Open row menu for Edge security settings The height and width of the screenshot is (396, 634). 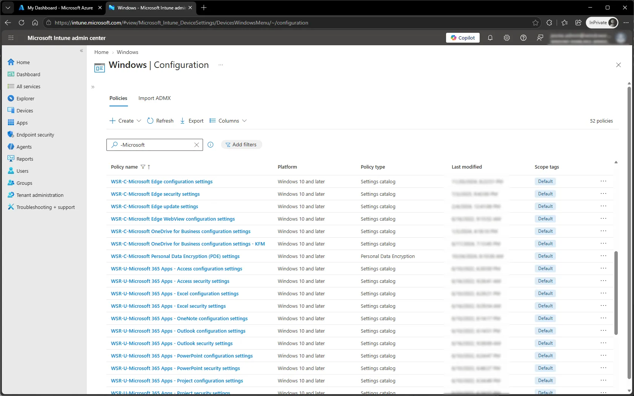(x=603, y=194)
